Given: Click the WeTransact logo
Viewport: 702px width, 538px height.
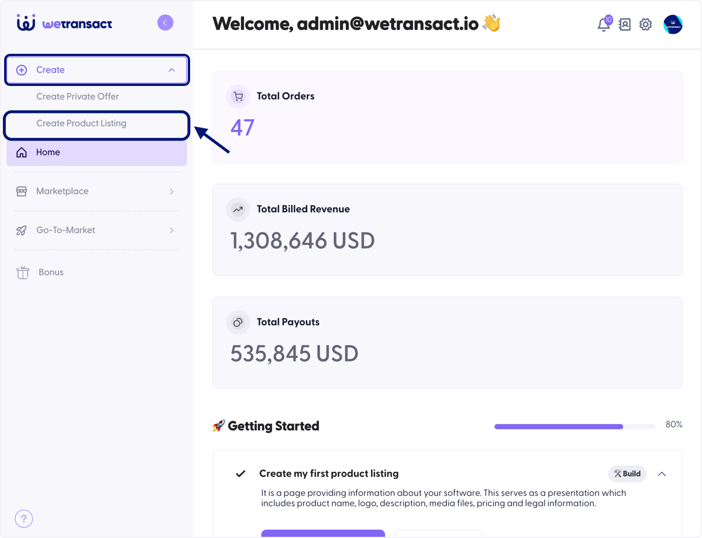Looking at the screenshot, I should (64, 23).
